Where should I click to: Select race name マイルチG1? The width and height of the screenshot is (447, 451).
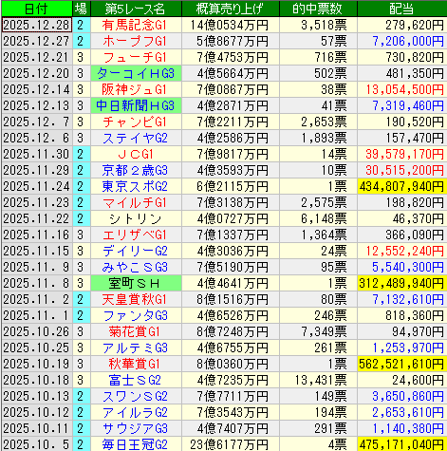(136, 202)
